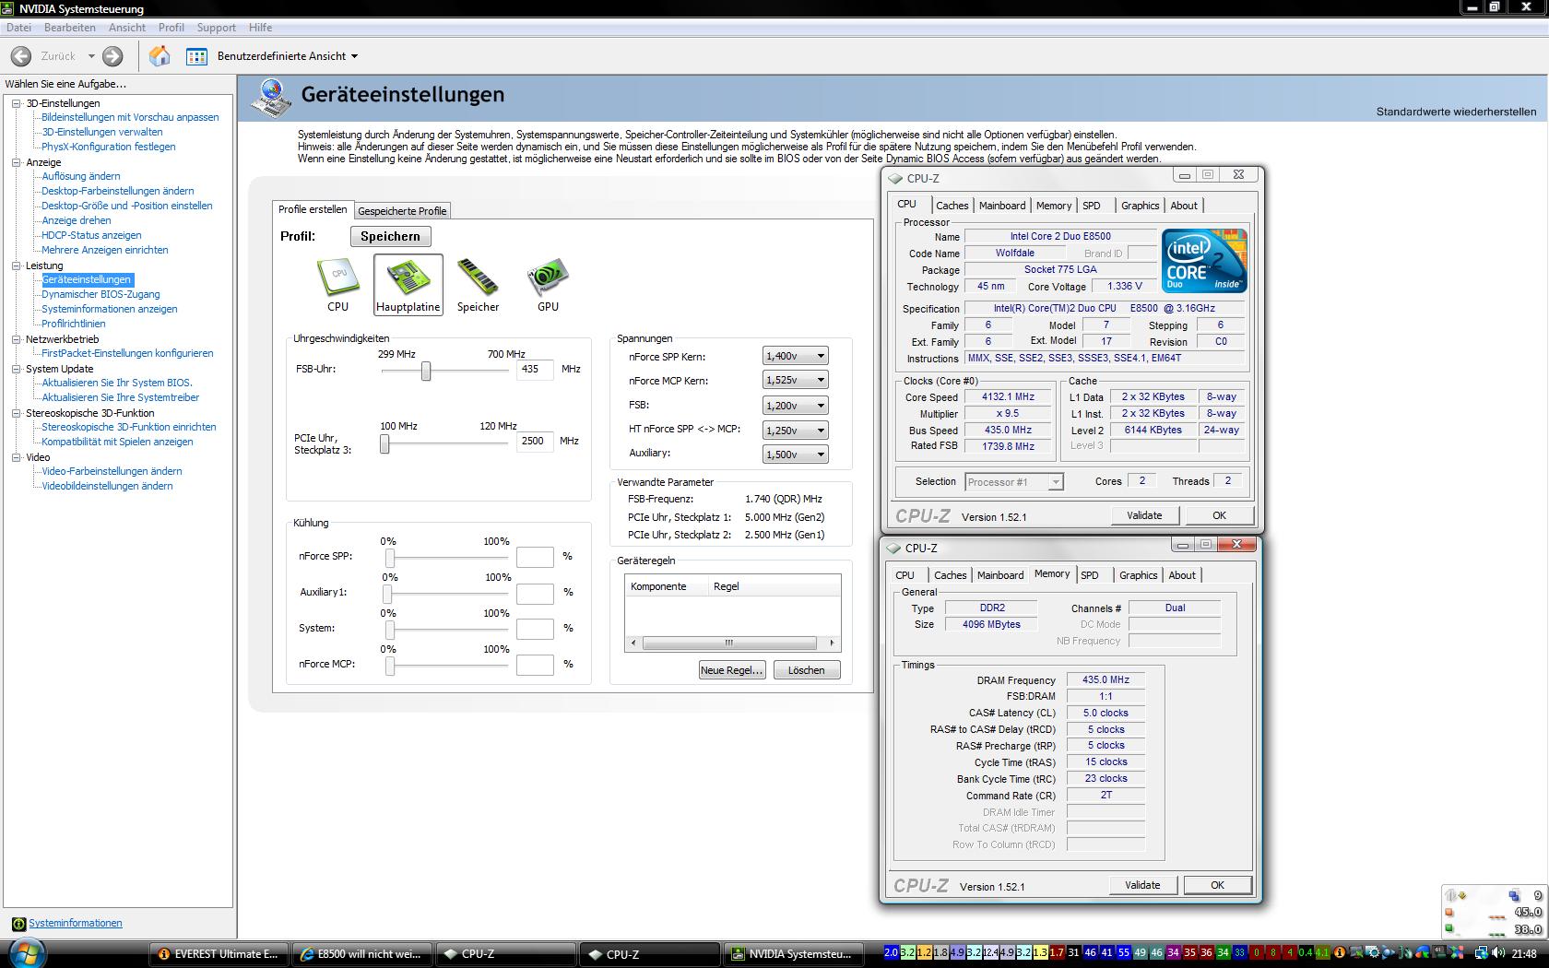Click the system tray clock showing 21:48

(x=1524, y=954)
